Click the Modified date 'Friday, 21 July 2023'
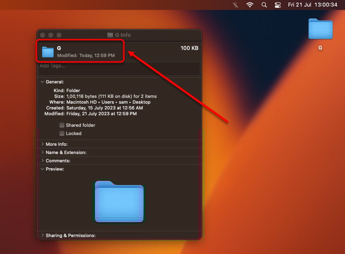The width and height of the screenshot is (345, 254). [88, 114]
